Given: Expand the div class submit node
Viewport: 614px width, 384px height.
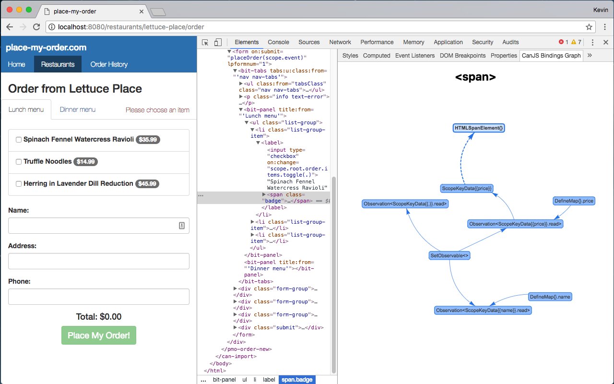Looking at the screenshot, I should point(235,327).
